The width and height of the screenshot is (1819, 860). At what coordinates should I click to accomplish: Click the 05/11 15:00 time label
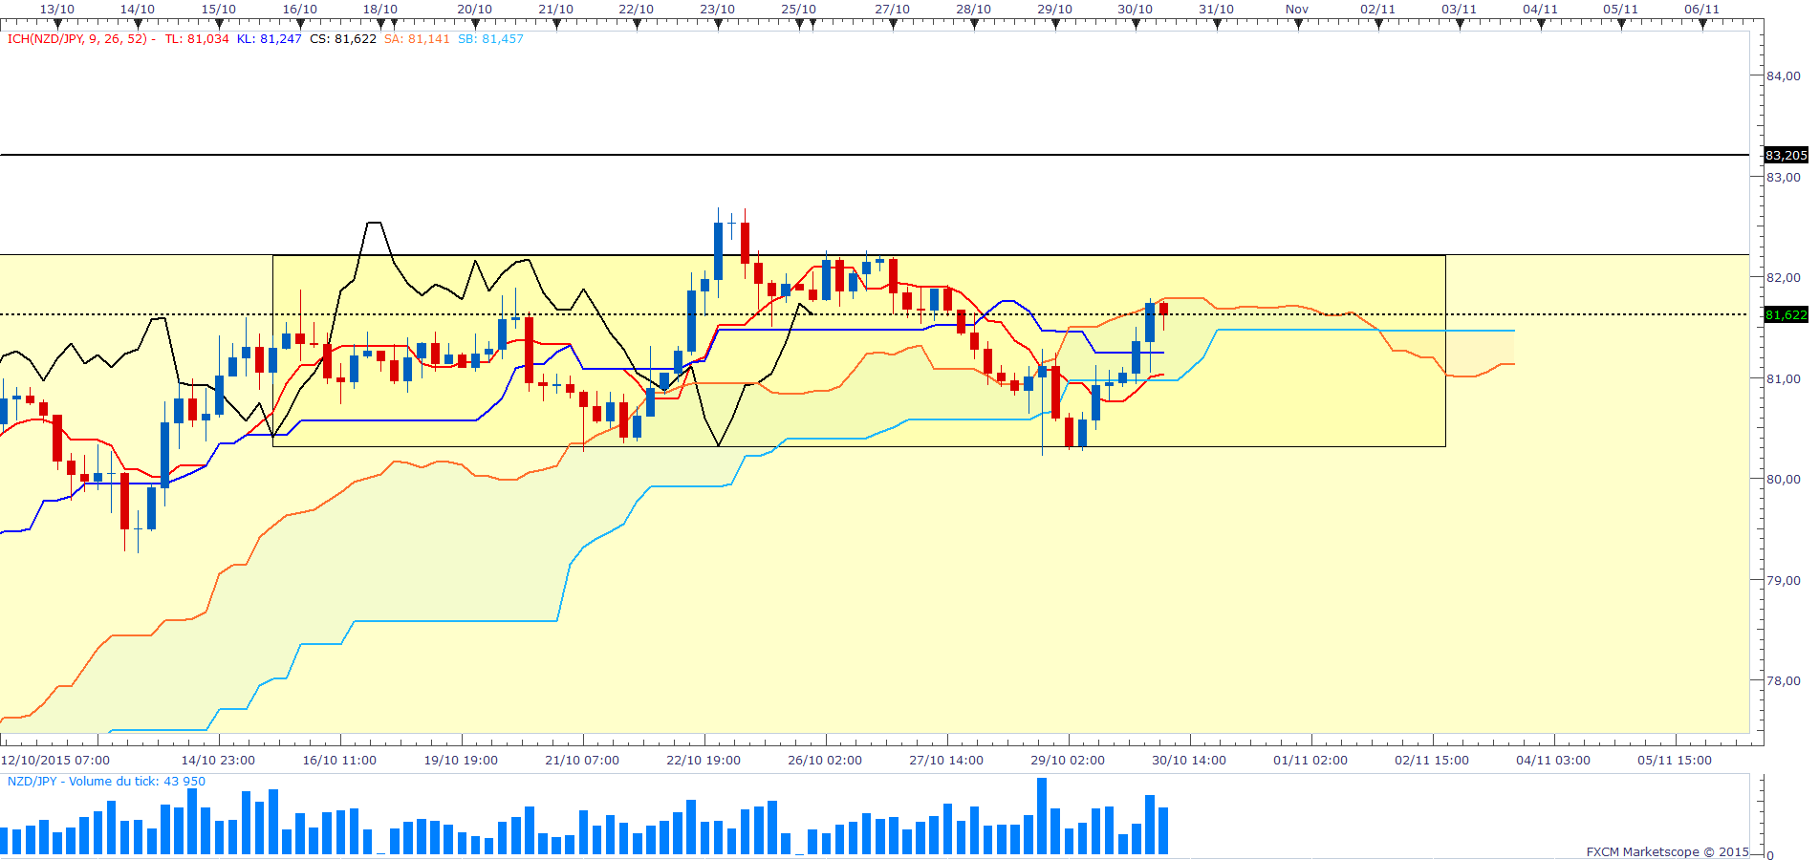(1675, 761)
